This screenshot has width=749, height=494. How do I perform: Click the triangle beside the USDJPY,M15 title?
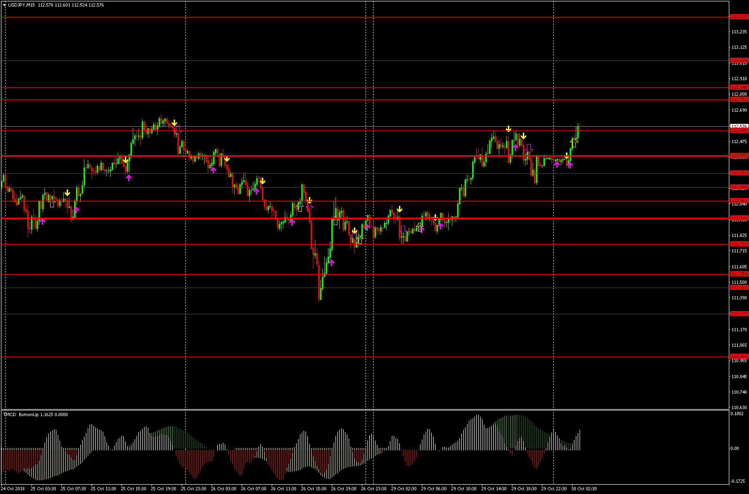point(4,5)
